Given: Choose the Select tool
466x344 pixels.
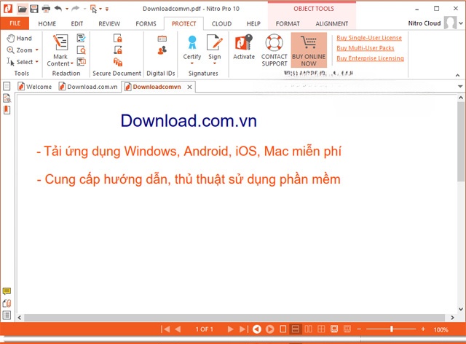Looking at the screenshot, I should click(20, 62).
